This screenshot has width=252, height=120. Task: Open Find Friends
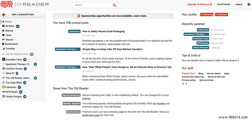[223, 4]
